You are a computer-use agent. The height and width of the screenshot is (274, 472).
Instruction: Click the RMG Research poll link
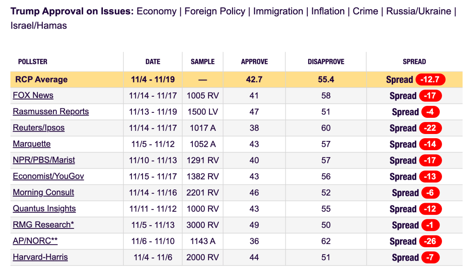coord(43,225)
